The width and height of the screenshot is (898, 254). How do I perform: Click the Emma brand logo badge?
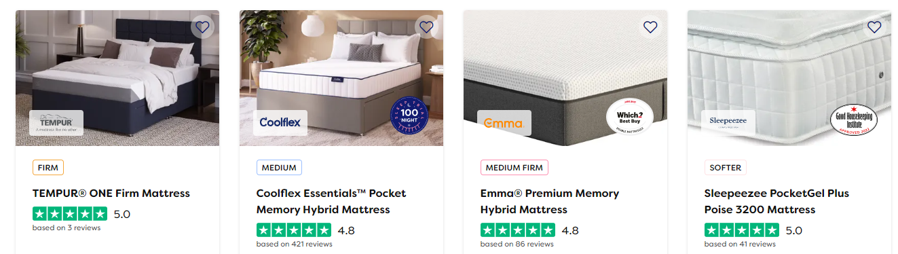point(504,123)
